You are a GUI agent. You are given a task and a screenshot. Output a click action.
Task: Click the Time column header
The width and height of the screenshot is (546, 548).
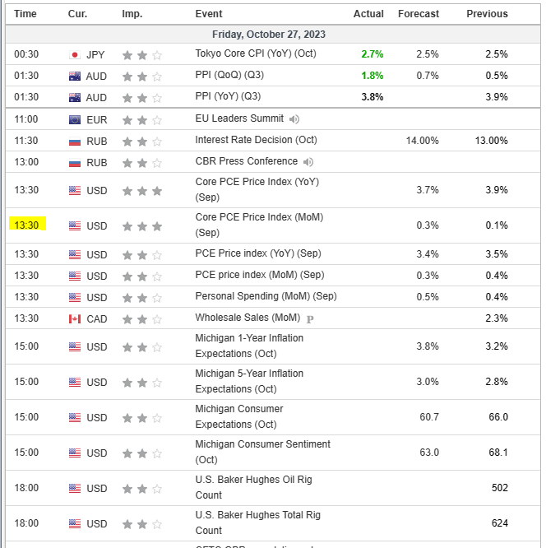pyautogui.click(x=25, y=14)
